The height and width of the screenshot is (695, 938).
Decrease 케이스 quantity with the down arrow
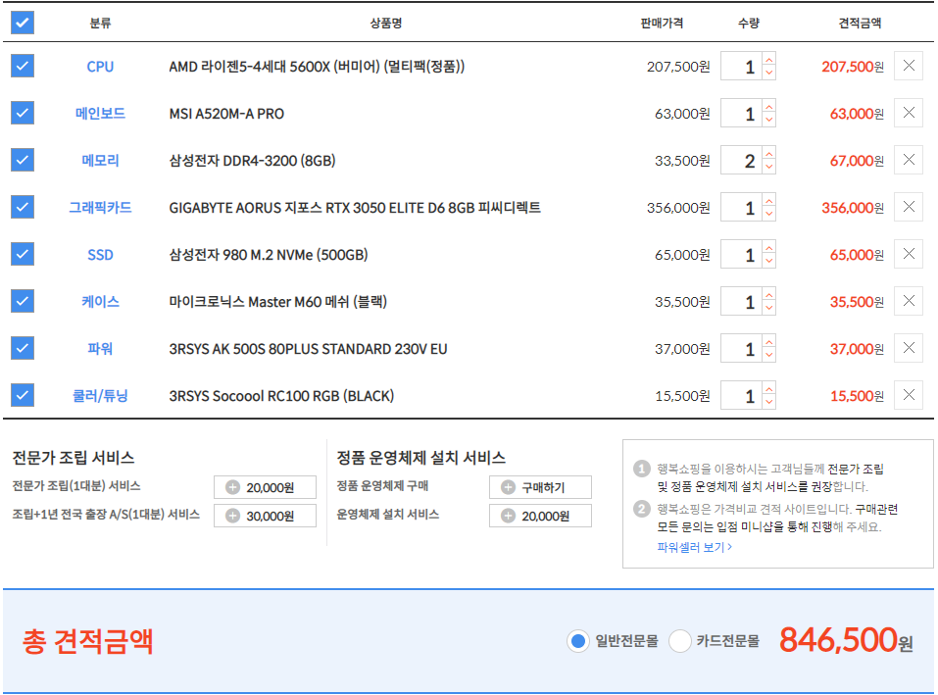pos(769,308)
